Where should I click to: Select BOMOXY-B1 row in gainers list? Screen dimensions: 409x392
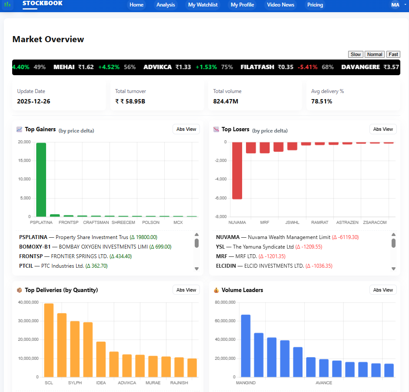95,247
